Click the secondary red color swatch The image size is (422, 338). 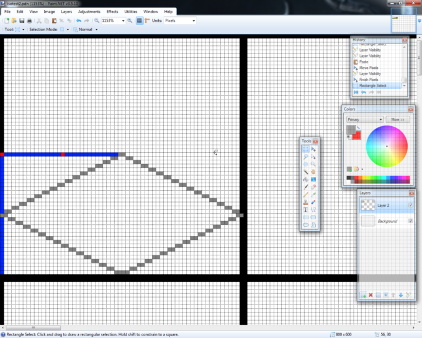(357, 135)
